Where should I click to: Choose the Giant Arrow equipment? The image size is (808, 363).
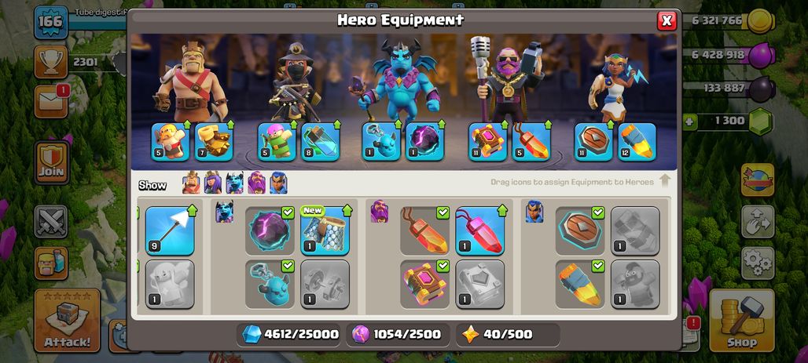170,231
